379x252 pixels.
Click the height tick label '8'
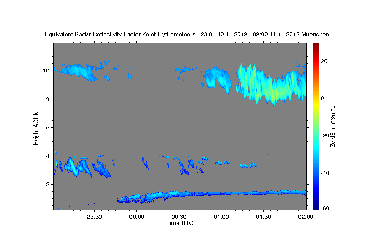pos(49,99)
